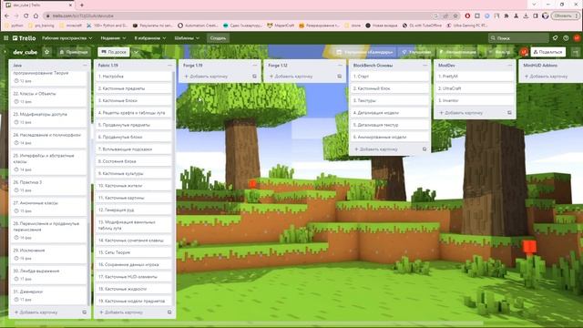Expand the Trello left sidebar chevron

5,52
